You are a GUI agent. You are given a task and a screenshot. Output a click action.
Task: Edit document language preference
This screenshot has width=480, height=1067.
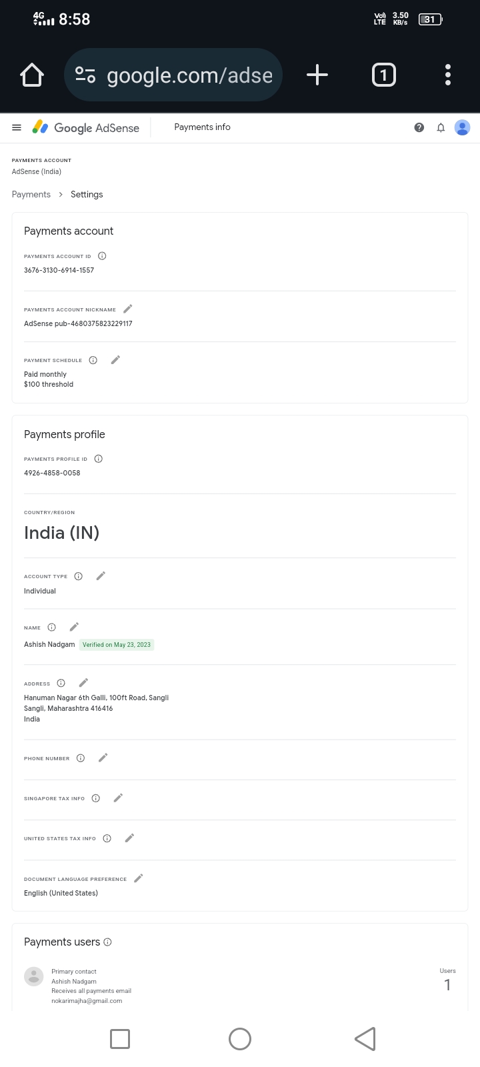click(139, 878)
